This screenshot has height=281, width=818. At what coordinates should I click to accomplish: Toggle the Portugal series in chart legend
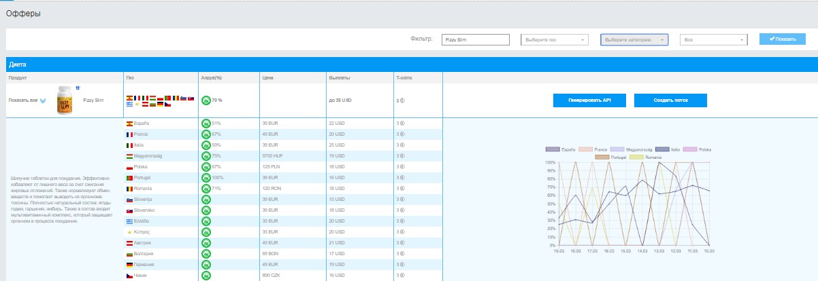coord(611,156)
